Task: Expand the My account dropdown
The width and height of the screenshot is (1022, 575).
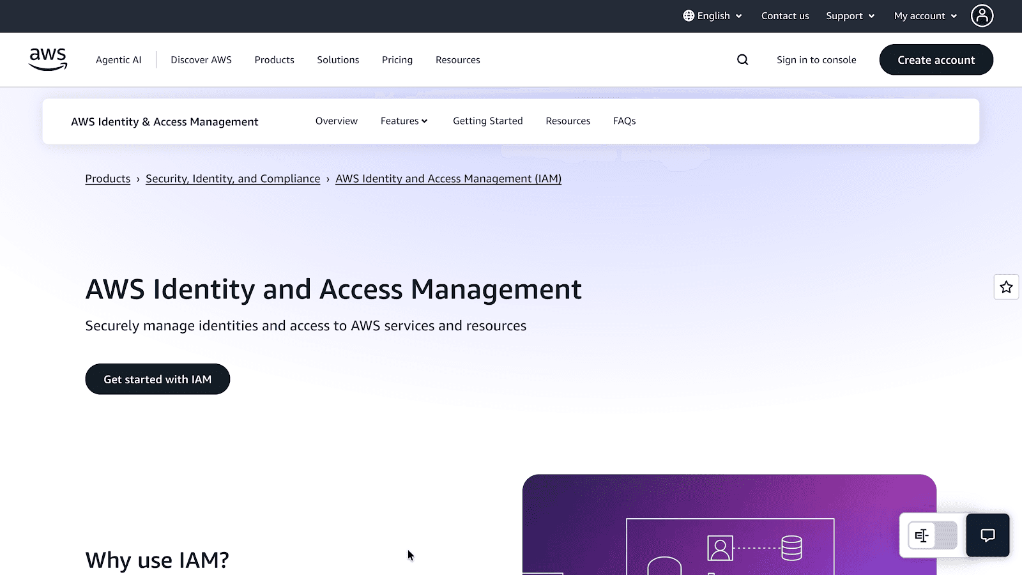Action: click(924, 15)
